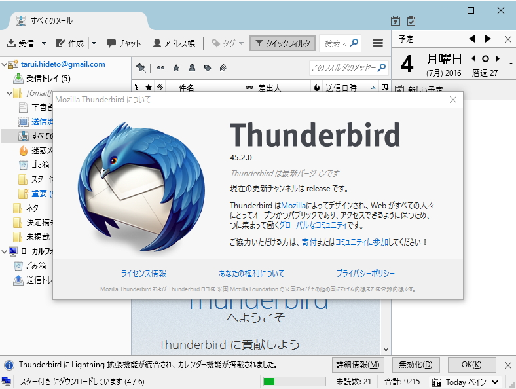Sort by thread column icon
The image size is (516, 389).
pos(137,87)
